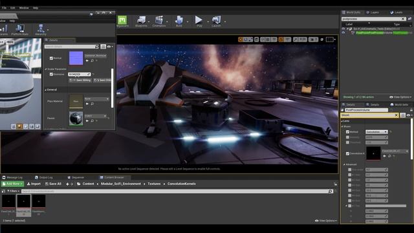414x233 pixels.
Task: Go back in Content Browser history
Action: coord(67,184)
